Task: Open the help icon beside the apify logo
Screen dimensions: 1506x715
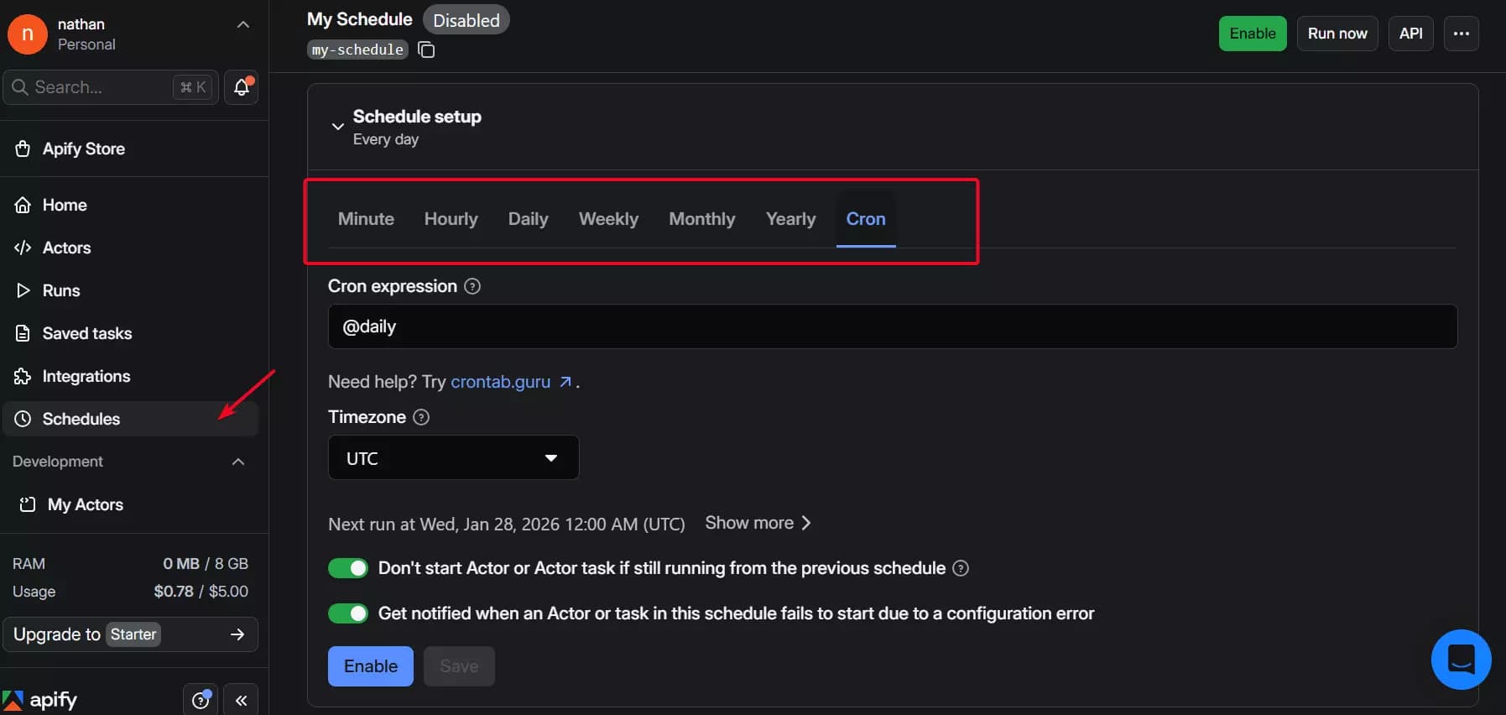Action: pos(201,701)
